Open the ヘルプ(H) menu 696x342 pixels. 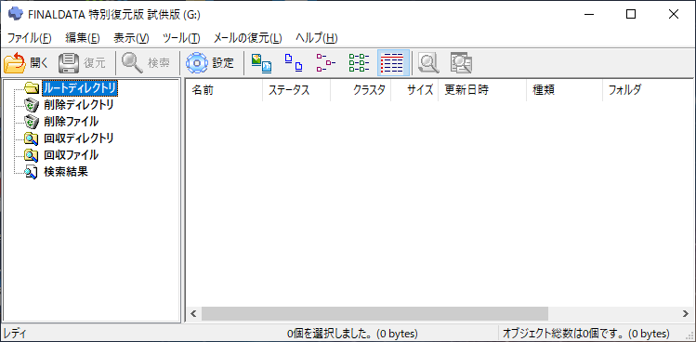pos(317,38)
